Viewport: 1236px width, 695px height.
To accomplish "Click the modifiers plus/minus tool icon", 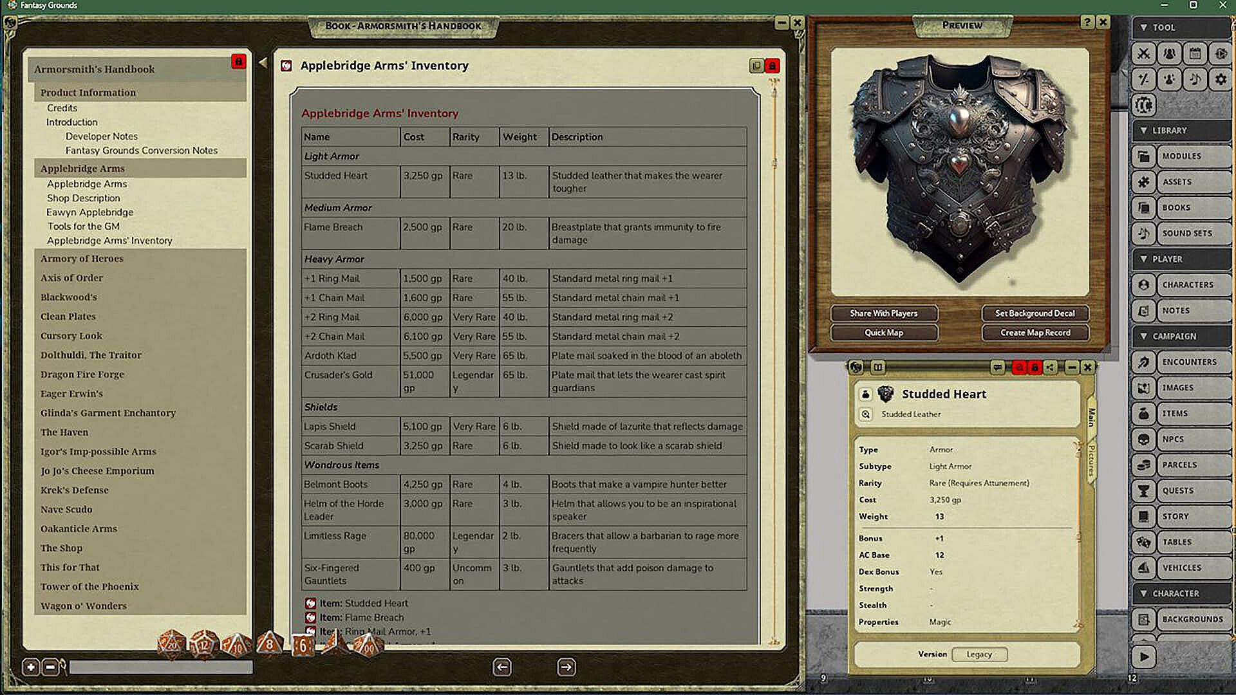I will click(x=1144, y=79).
